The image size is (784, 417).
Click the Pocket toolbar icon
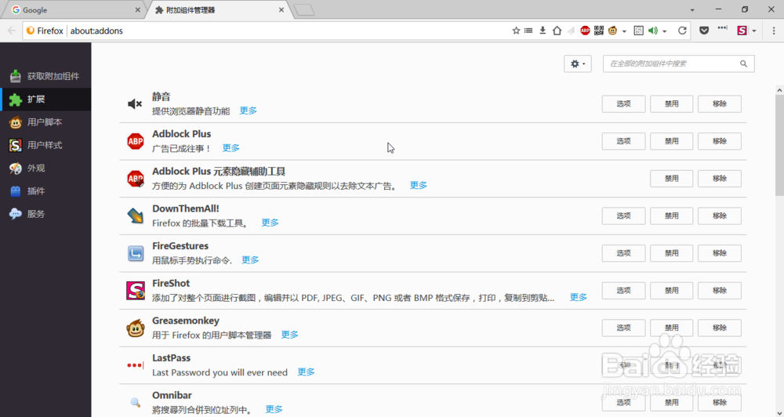click(x=704, y=31)
